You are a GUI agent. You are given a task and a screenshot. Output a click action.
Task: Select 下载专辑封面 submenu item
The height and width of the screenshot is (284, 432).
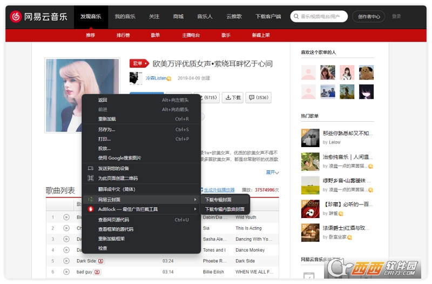[225, 200]
